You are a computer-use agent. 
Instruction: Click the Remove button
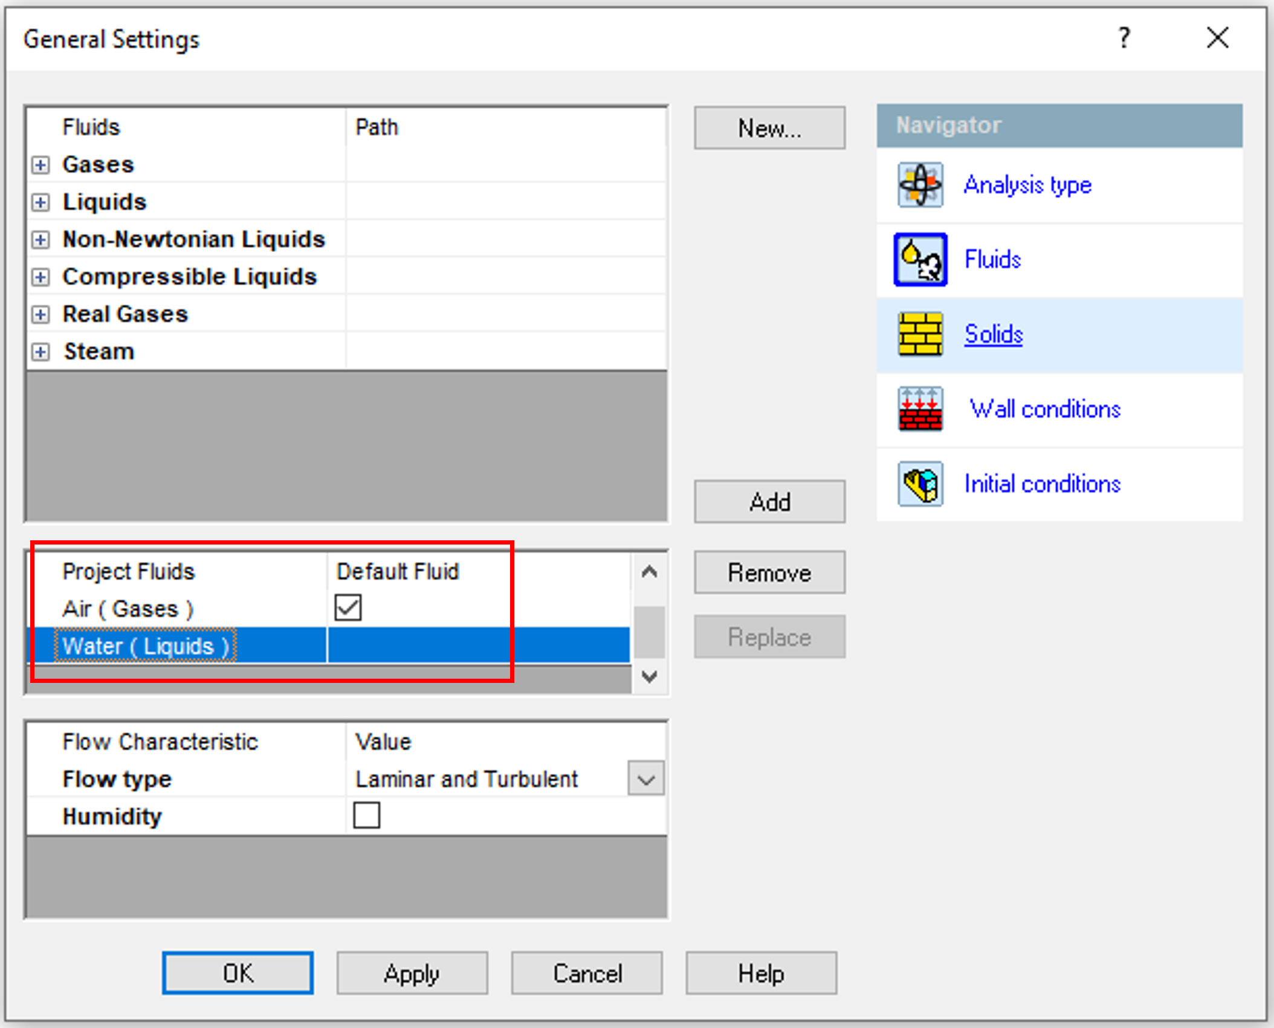tap(769, 572)
